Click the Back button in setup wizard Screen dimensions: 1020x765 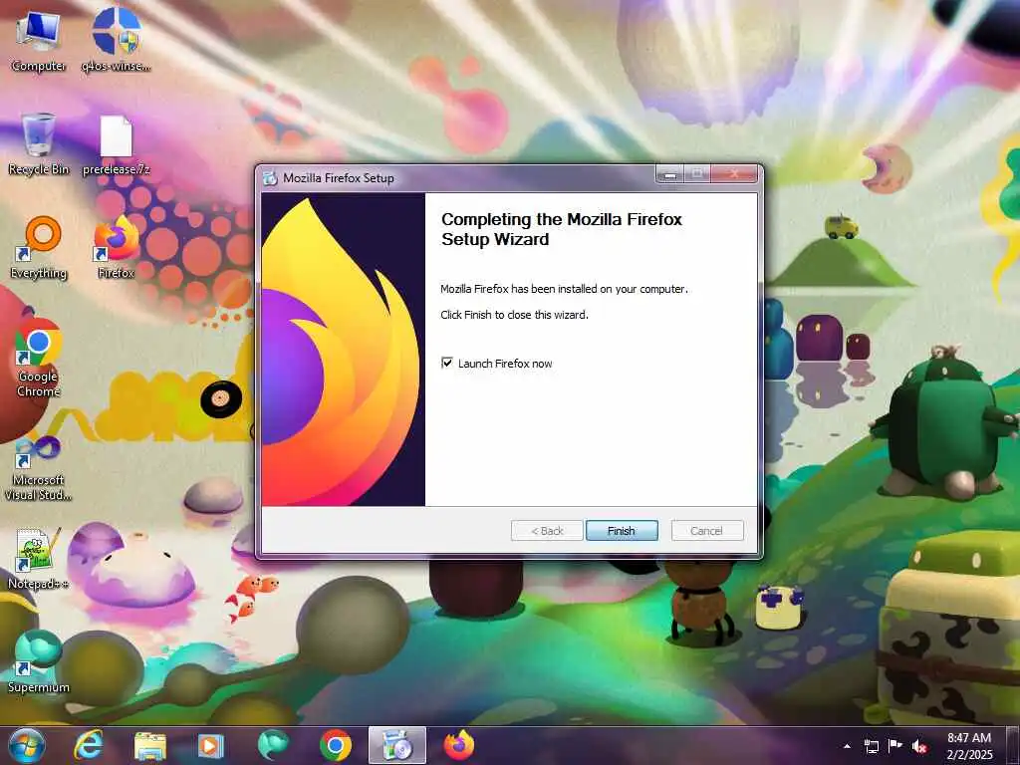547,531
